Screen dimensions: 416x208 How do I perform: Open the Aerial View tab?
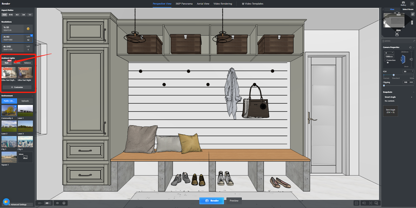tap(203, 4)
